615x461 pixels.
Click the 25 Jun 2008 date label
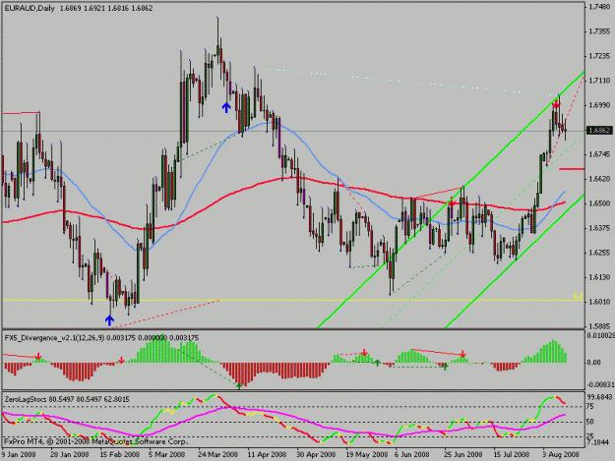[463, 455]
